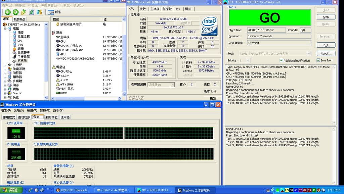The height and width of the screenshot is (194, 344).
Task: Select 手提電腦 portable computer tree item
Action: tap(21, 57)
